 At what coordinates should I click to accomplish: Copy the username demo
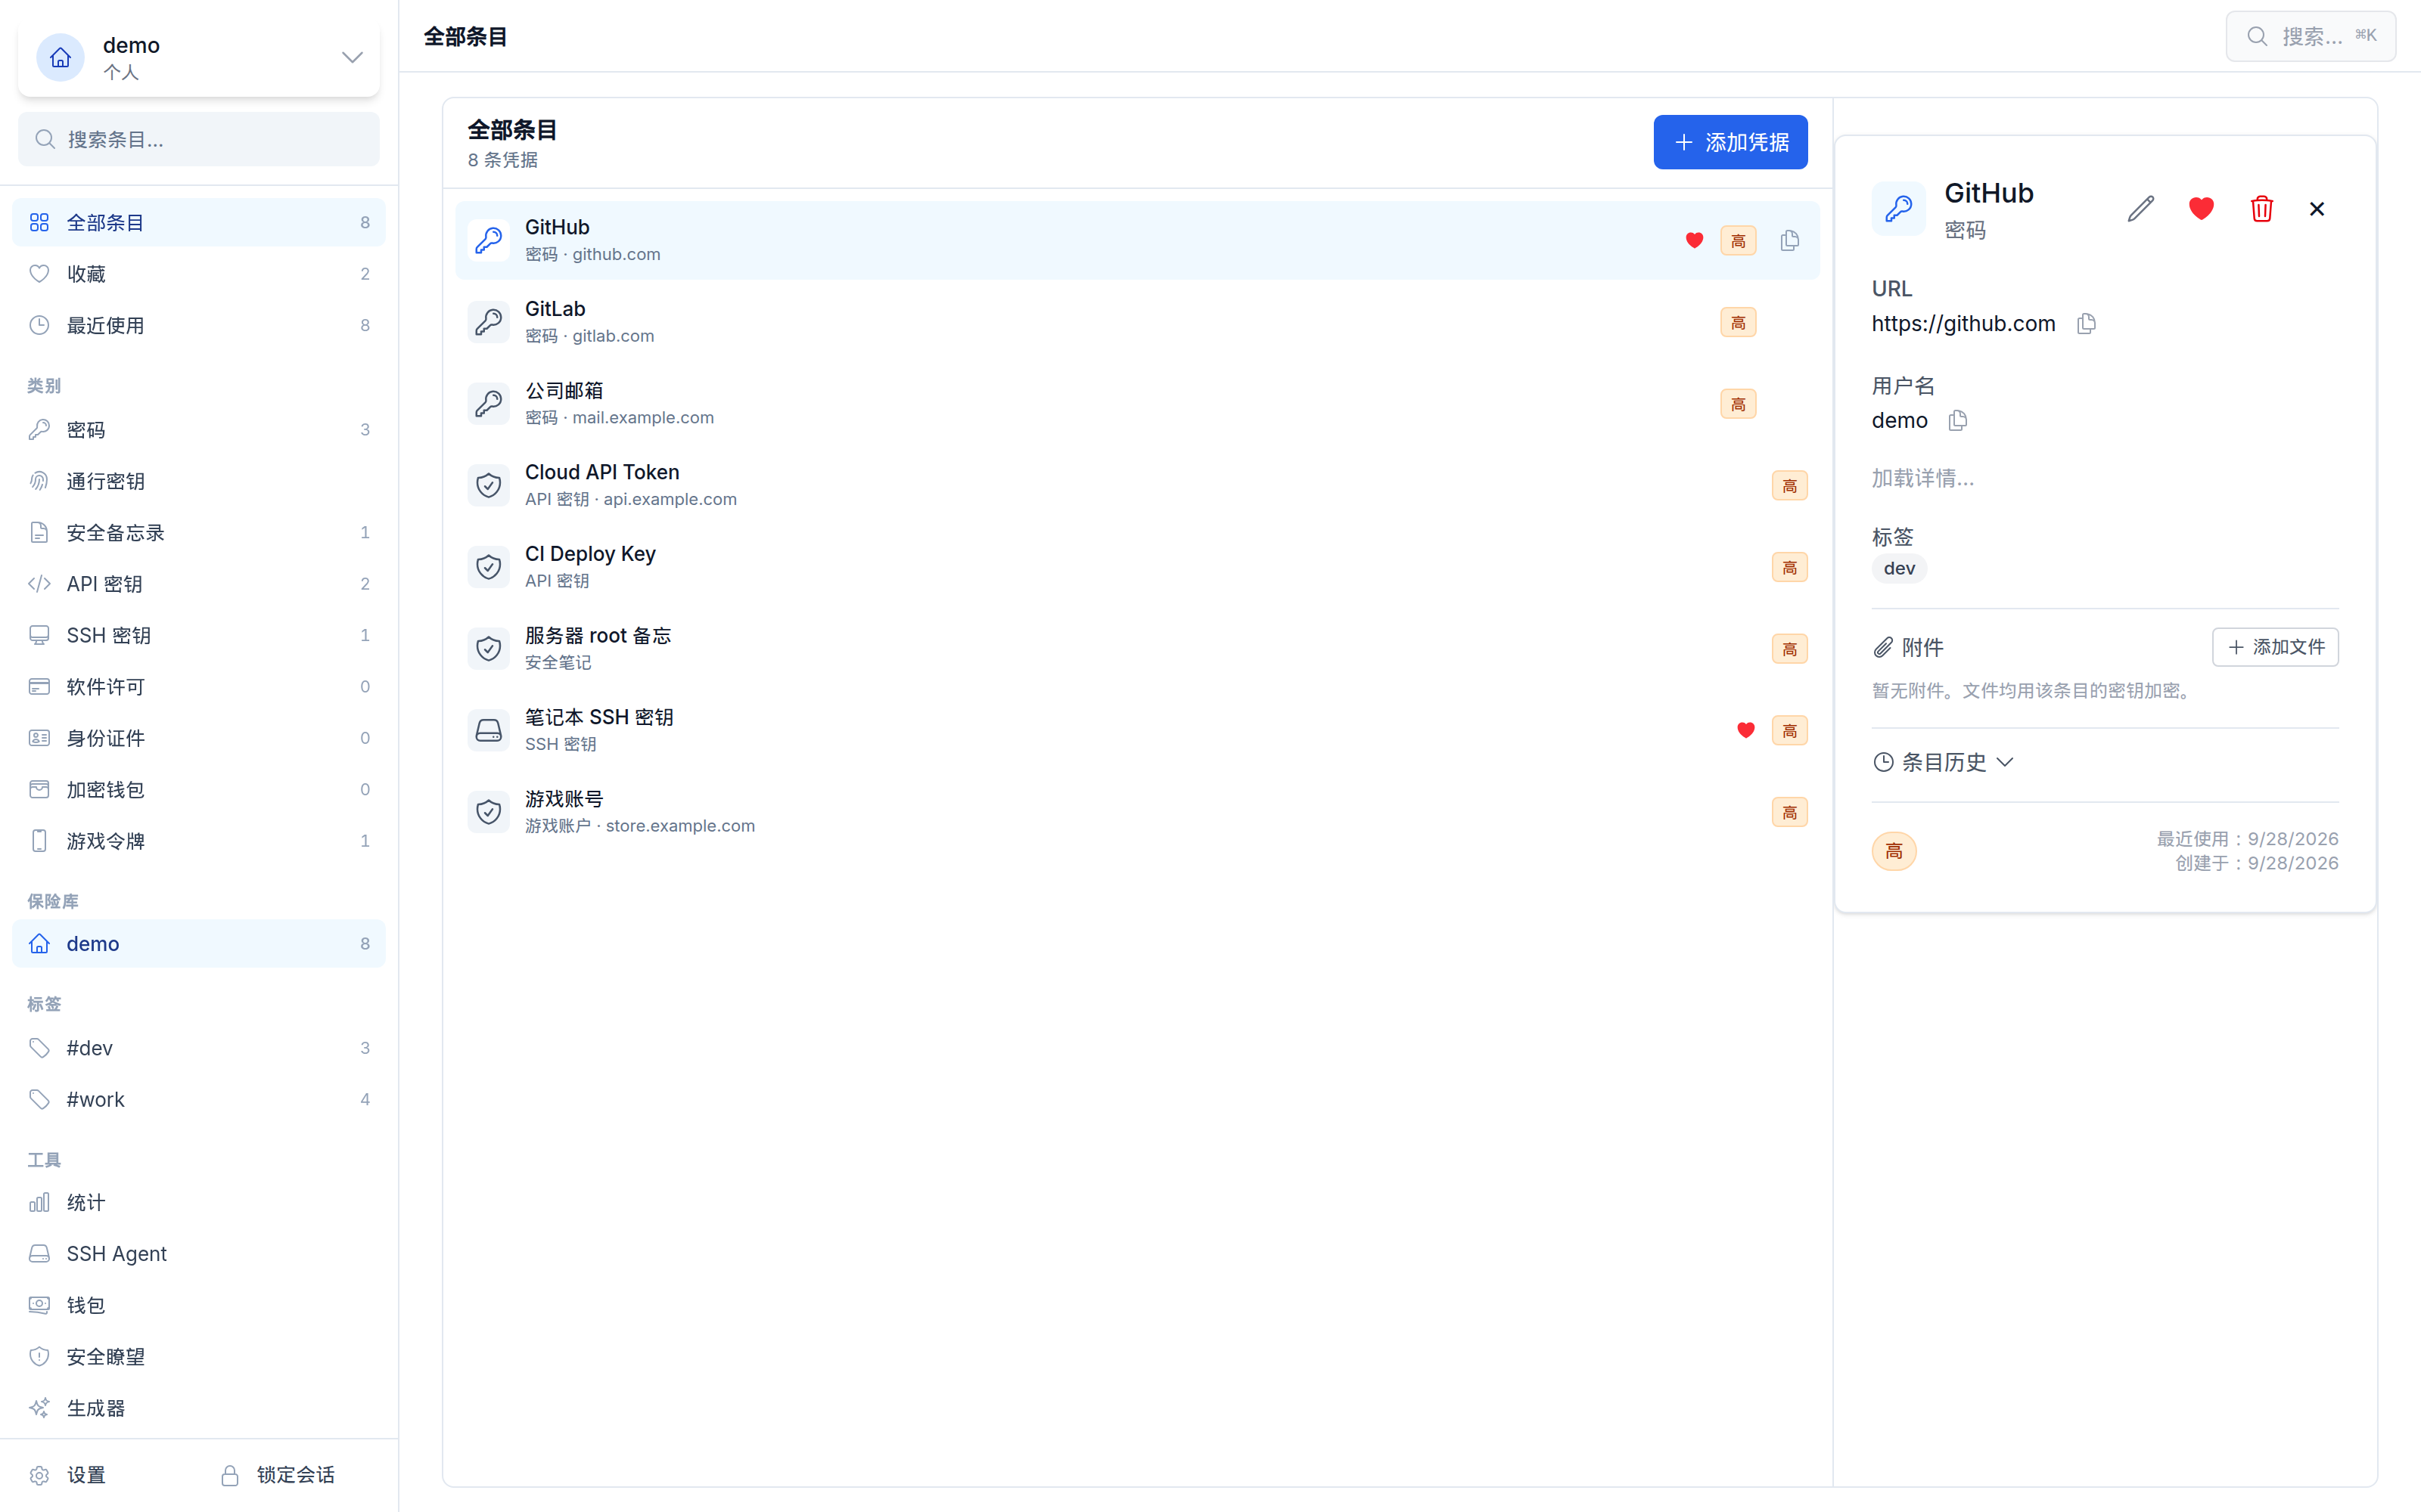coord(1958,420)
